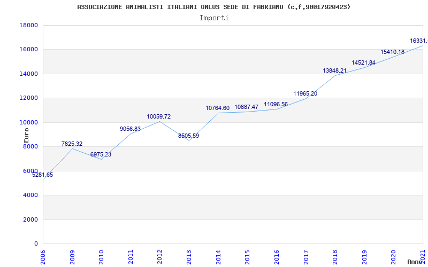
Task: Click the 2014 year label
Action: coord(218,257)
